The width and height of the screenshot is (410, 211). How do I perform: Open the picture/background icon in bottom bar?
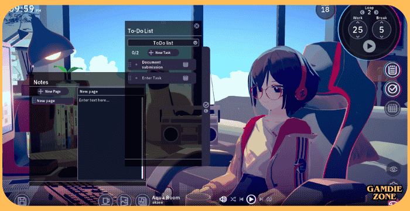[x=124, y=201]
